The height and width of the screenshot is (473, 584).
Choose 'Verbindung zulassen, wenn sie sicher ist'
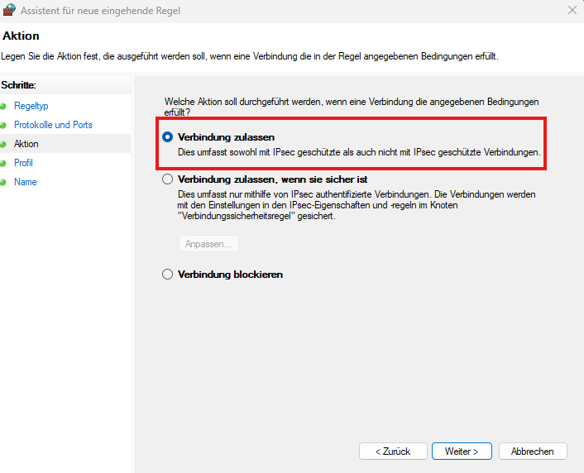click(x=168, y=179)
